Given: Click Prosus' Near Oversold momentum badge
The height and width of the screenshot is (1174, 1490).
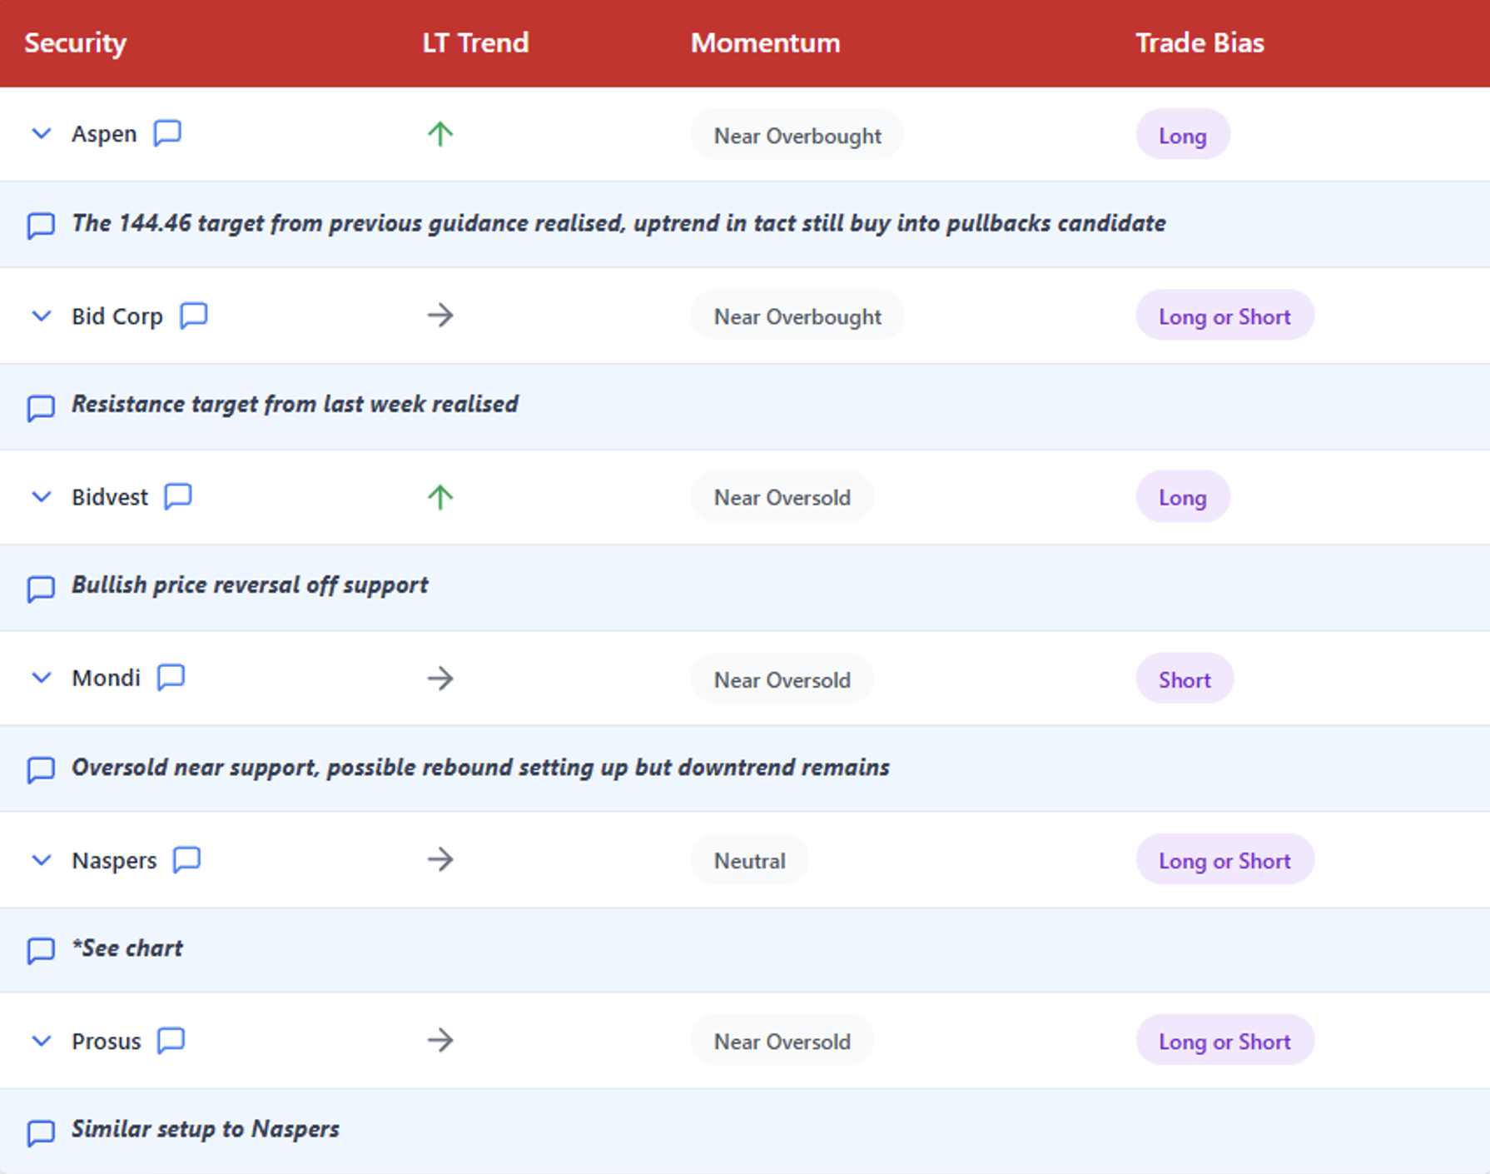Looking at the screenshot, I should 782,1041.
